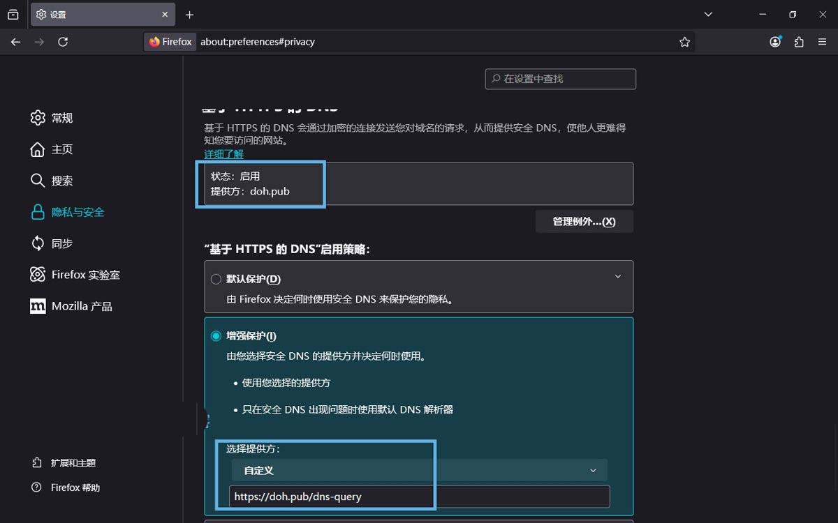Image resolution: width=838 pixels, height=523 pixels.
Task: Go back with the back arrow
Action: click(16, 42)
